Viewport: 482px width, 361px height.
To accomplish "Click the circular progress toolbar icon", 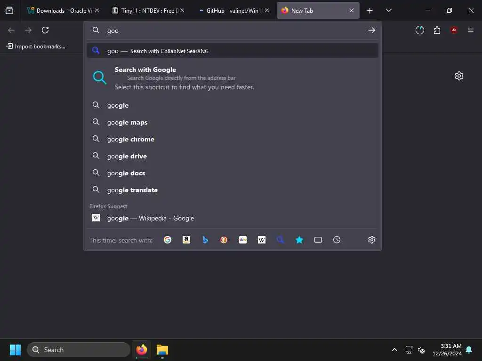I will pos(420,30).
